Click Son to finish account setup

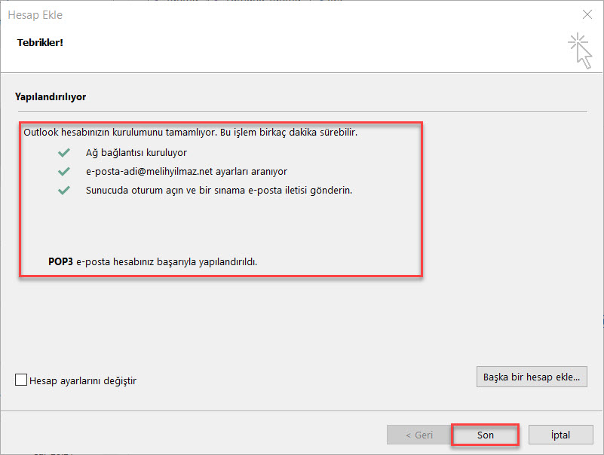[485, 435]
